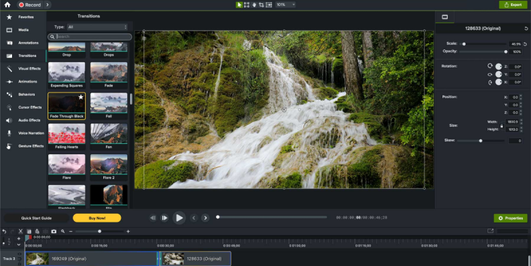Zoom in the timeline with plus
This screenshot has width=531, height=266.
(x=128, y=231)
